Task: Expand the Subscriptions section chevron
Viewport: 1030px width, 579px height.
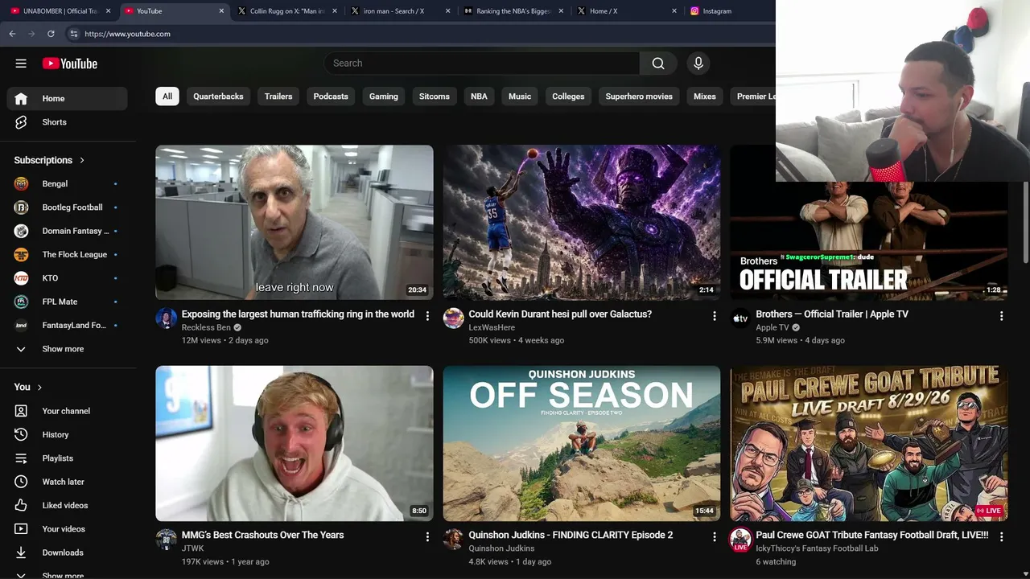Action: tap(82, 160)
